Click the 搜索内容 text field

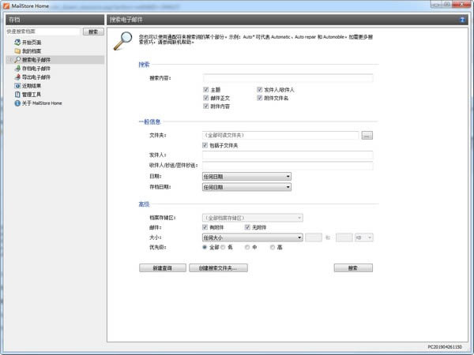pyautogui.click(x=288, y=78)
